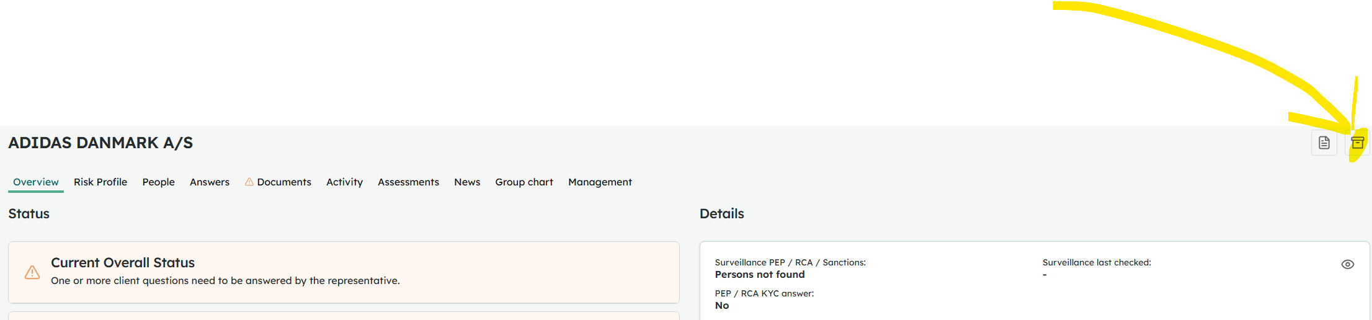Screen dimensions: 1372x320
Task: Click the Current Overall Status heading
Action: coord(123,262)
